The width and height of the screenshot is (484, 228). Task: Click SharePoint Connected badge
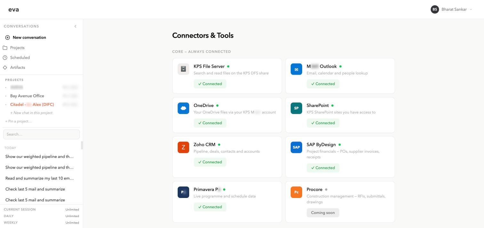[323, 123]
